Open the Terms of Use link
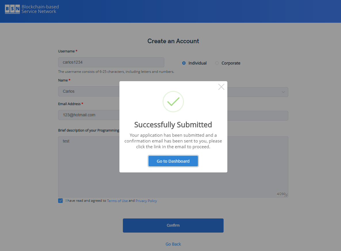 pos(117,201)
